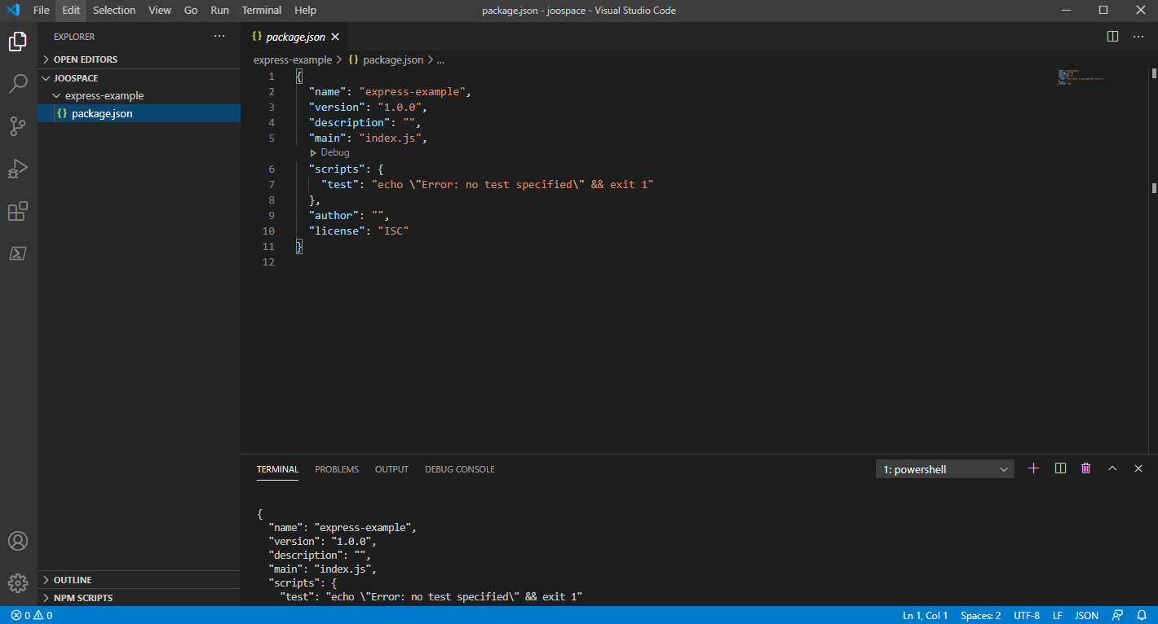1158x624 pixels.
Task: Open the Go menu
Action: pyautogui.click(x=191, y=10)
